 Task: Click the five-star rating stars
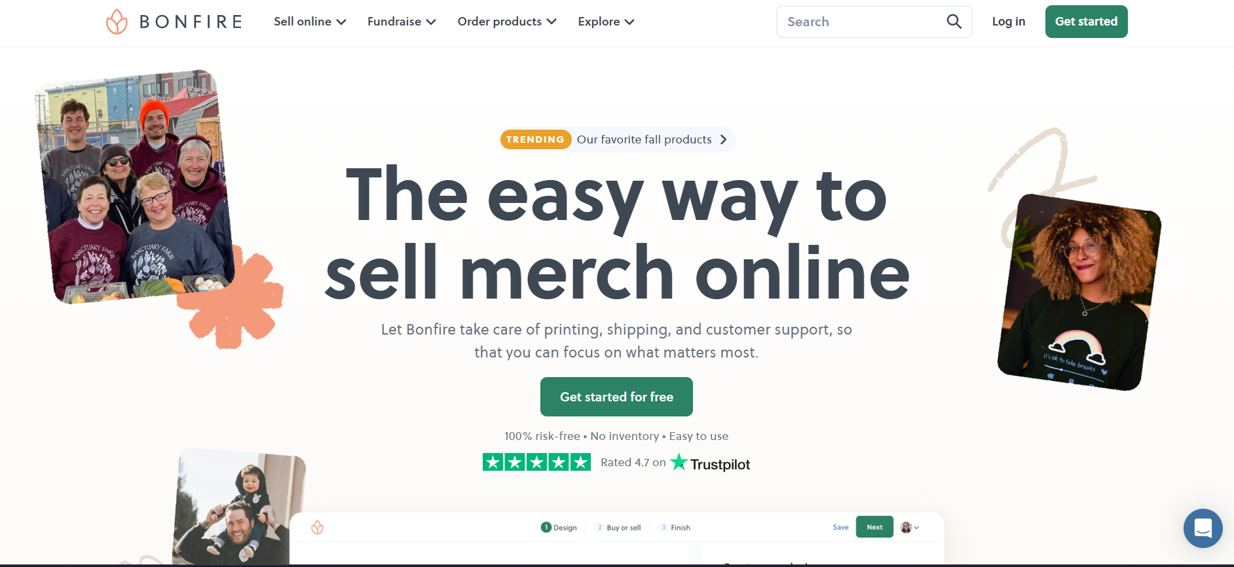[x=536, y=462]
